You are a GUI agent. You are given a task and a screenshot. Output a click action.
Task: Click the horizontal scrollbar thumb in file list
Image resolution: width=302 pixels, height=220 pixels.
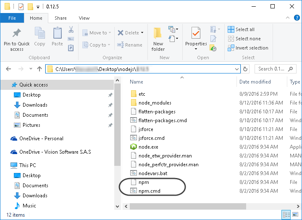click(188, 206)
